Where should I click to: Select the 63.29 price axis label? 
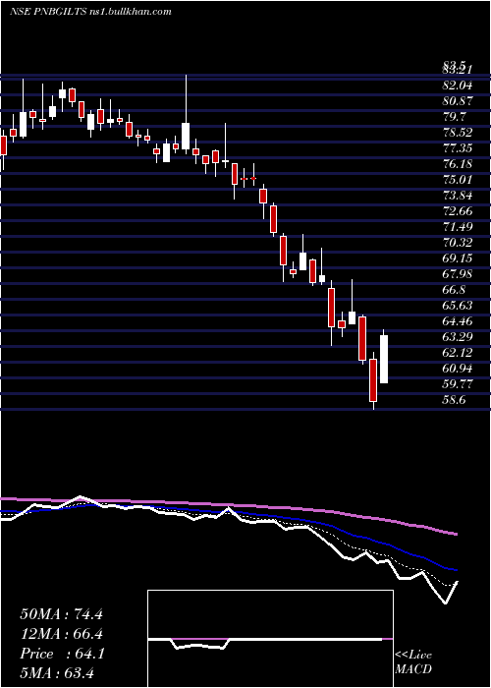pos(458,337)
